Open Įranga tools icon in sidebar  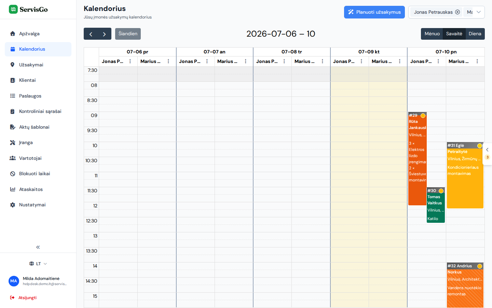(x=13, y=143)
